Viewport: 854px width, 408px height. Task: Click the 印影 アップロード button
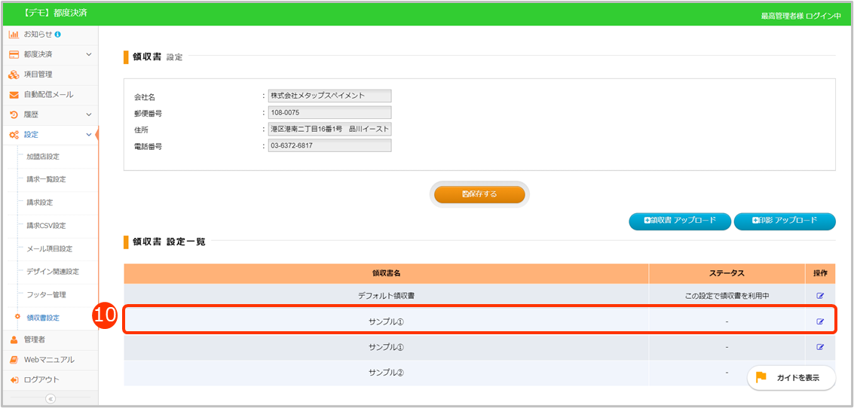[784, 221]
